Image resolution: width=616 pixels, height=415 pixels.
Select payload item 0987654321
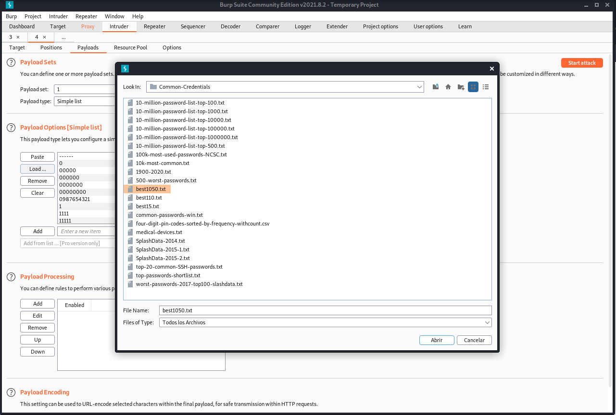pos(75,199)
